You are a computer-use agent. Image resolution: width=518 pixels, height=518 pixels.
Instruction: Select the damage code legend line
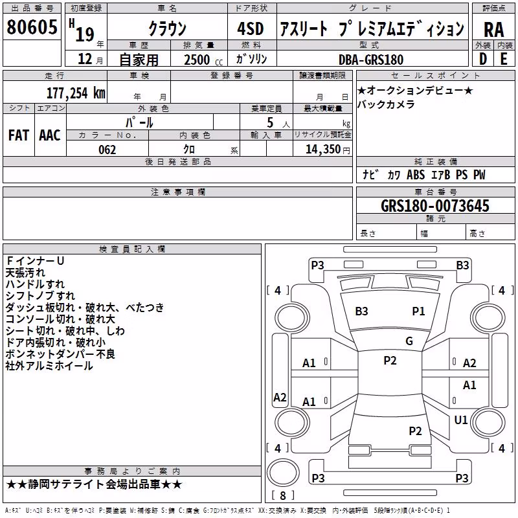click(x=227, y=511)
